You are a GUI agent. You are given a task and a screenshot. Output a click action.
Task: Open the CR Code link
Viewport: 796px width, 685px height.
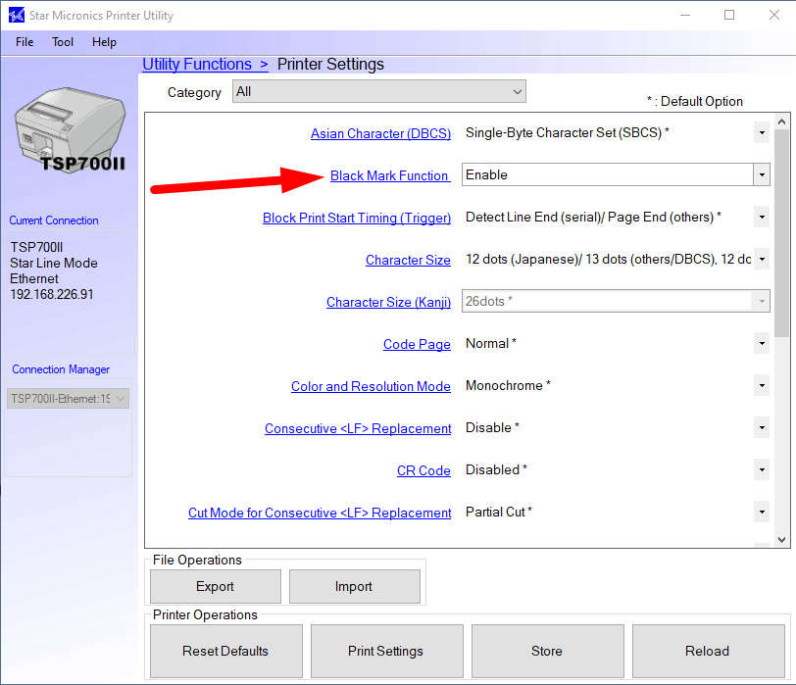[x=423, y=470]
